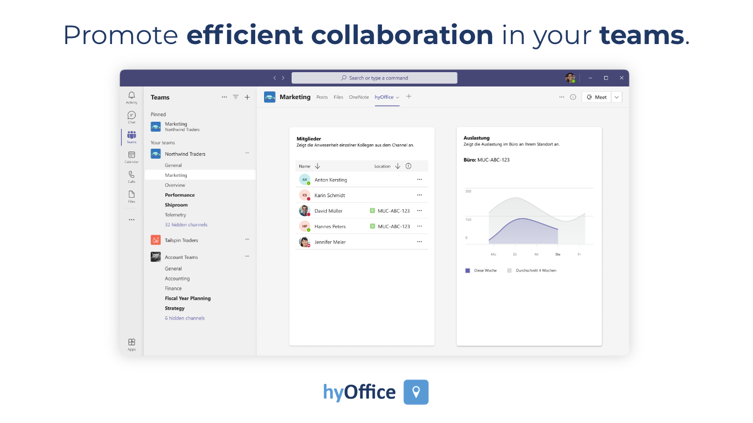Click the search or command box
This screenshot has height=423, width=753.
coord(374,78)
